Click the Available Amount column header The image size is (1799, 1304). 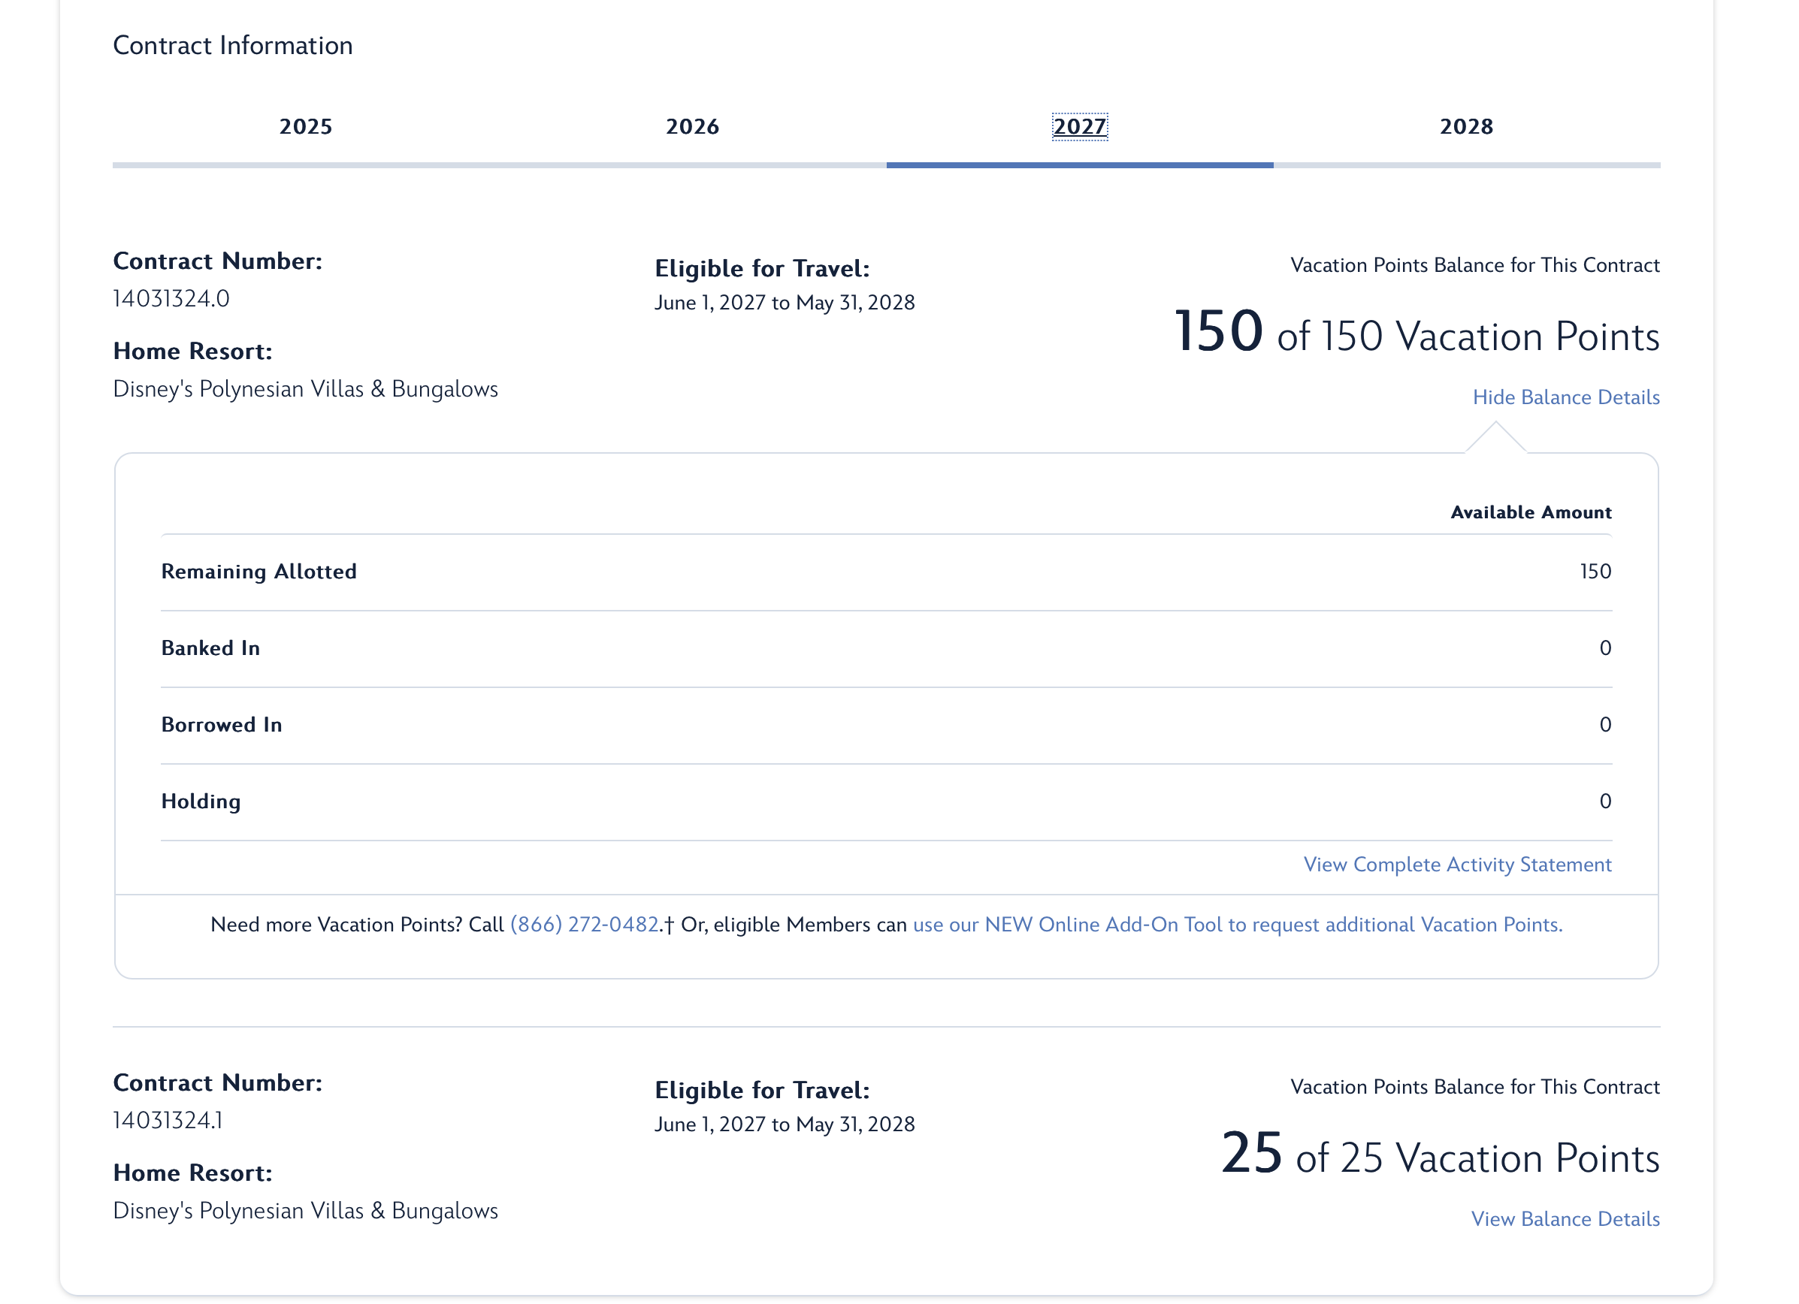(x=1530, y=512)
